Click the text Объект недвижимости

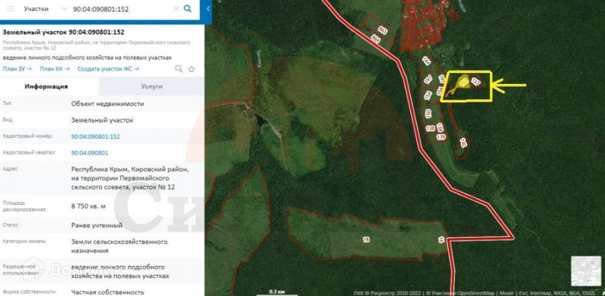pos(107,104)
